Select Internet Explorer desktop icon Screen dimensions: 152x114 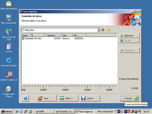point(9,62)
